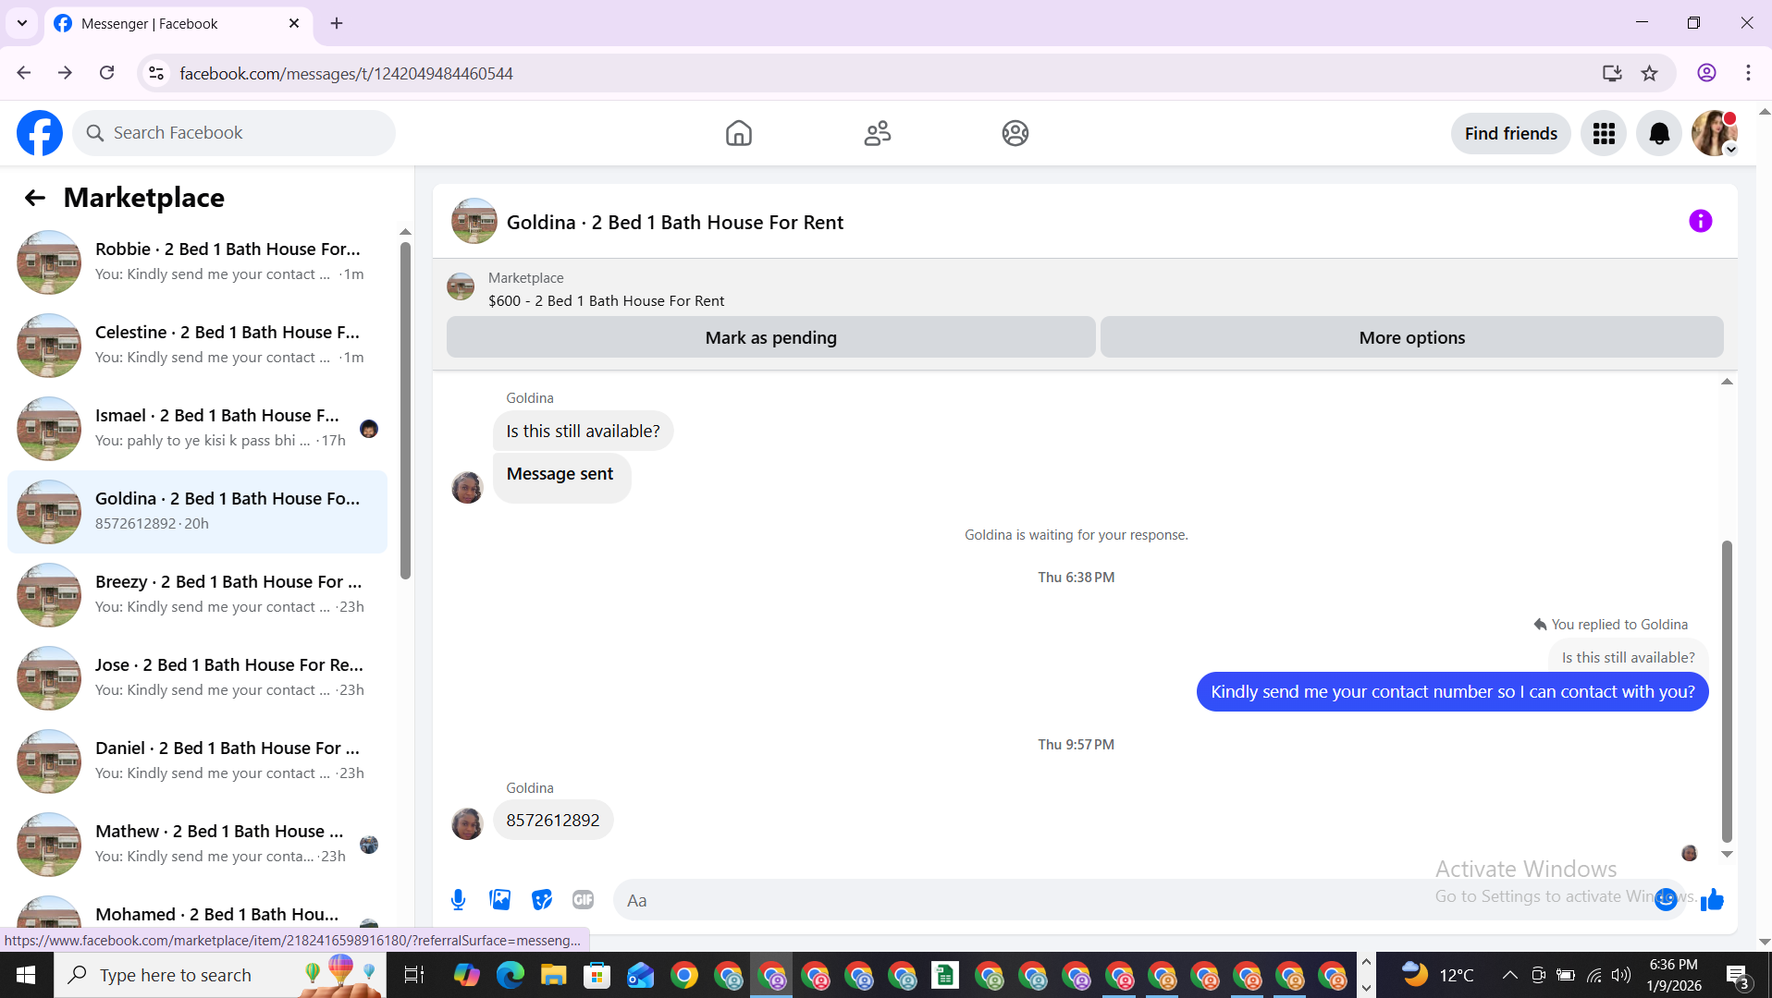Open the tab search dropdown arrow

coord(22,23)
